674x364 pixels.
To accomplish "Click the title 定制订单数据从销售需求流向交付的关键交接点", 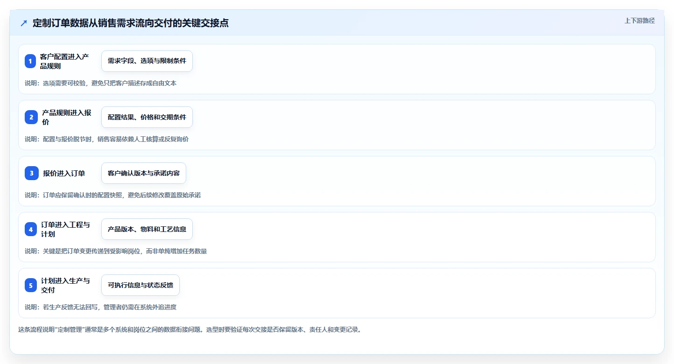I will point(131,23).
